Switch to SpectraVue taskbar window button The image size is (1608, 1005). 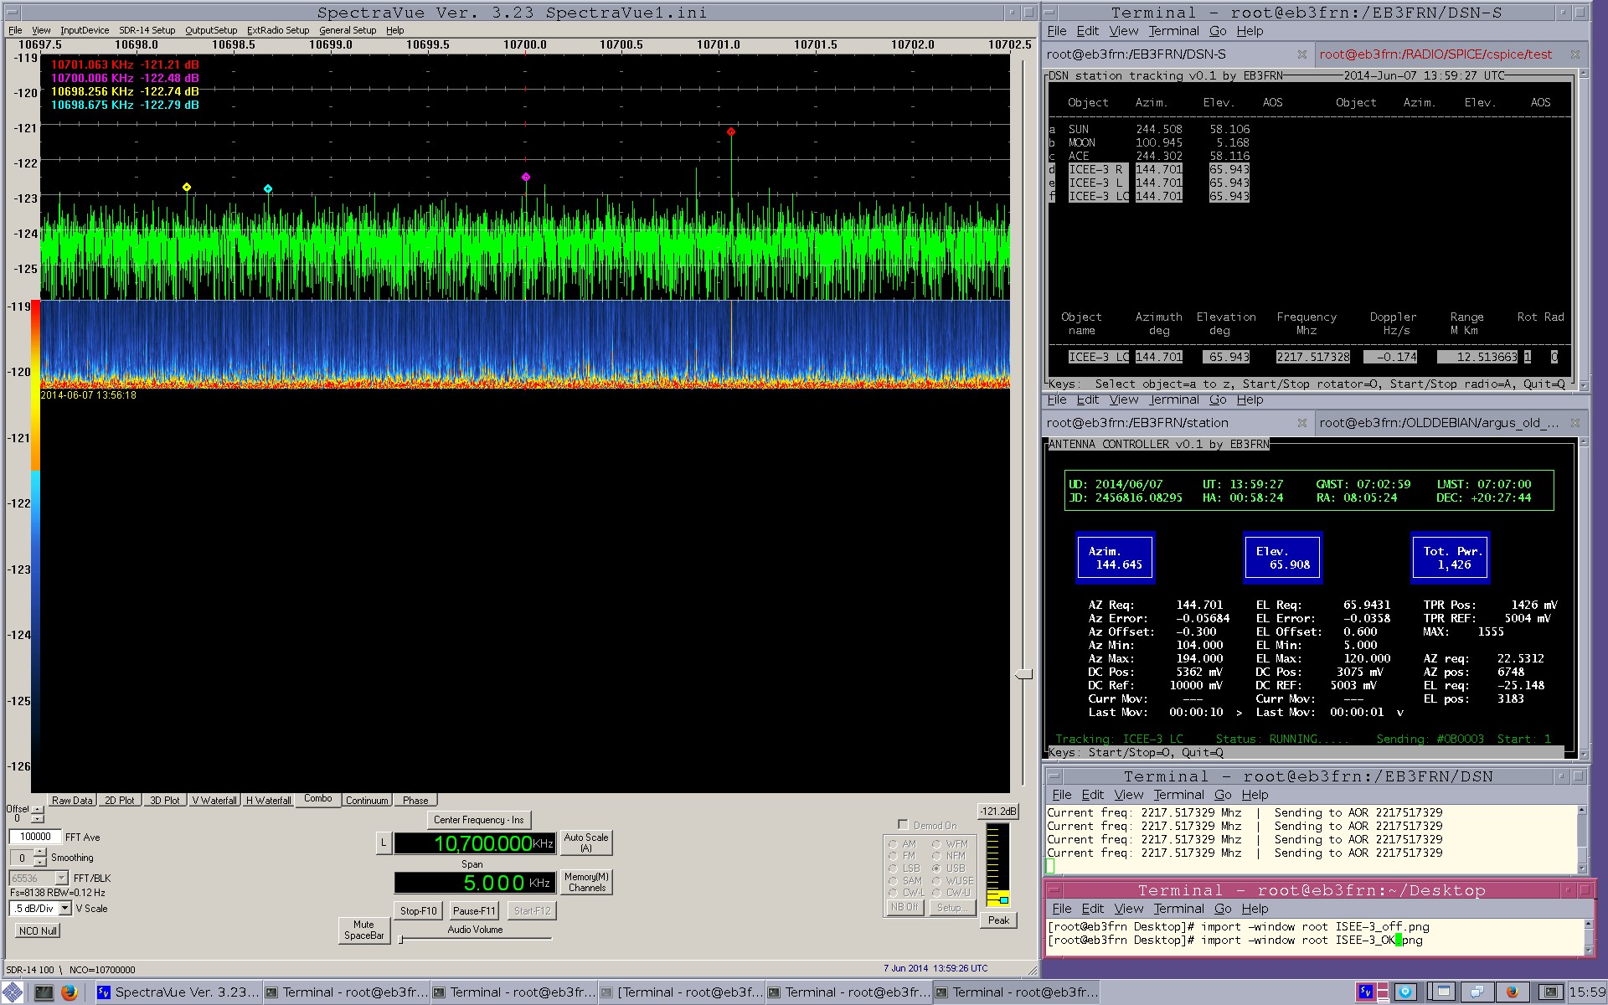pyautogui.click(x=178, y=992)
